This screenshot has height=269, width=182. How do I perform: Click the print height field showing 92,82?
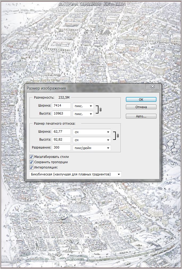click(61, 140)
